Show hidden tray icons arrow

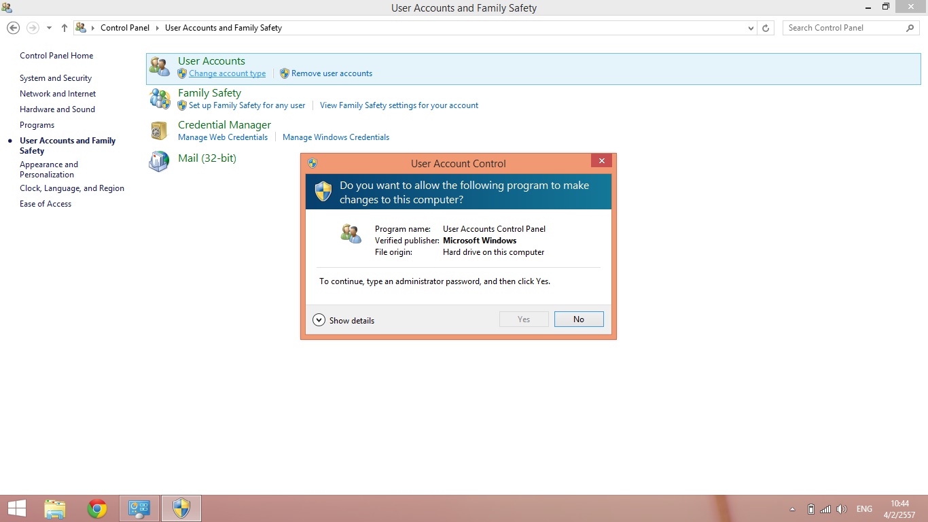click(x=792, y=509)
